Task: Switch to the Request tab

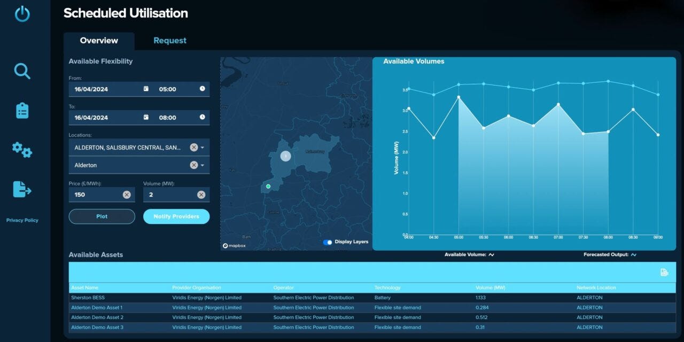Action: click(169, 40)
